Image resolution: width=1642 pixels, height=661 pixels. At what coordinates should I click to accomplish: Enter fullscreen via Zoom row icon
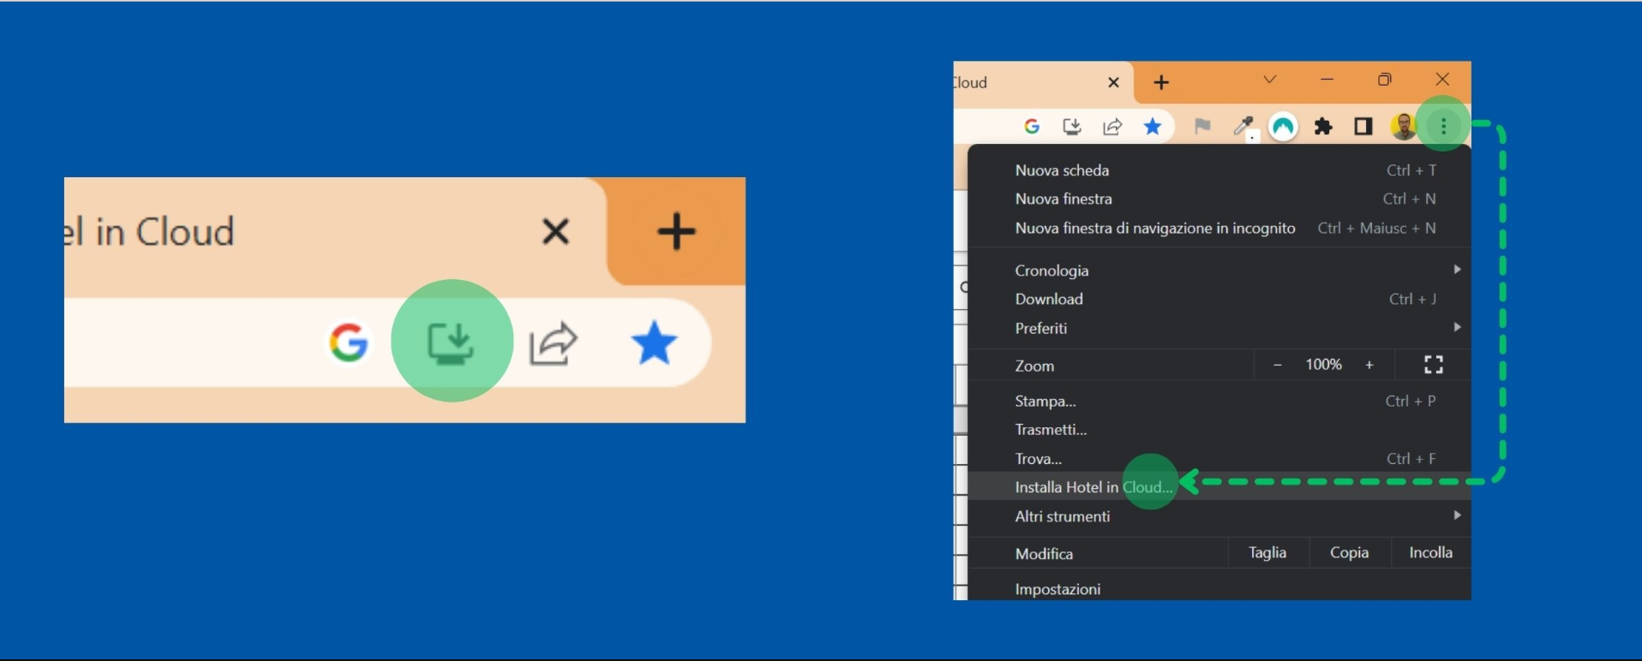click(x=1433, y=365)
